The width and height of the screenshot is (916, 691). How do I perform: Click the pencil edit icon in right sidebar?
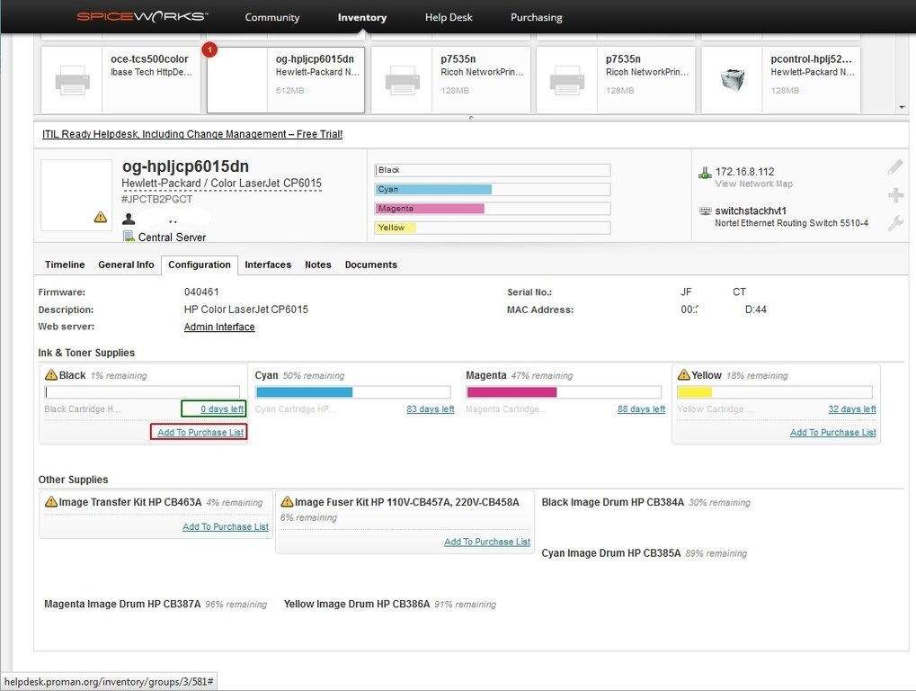894,166
